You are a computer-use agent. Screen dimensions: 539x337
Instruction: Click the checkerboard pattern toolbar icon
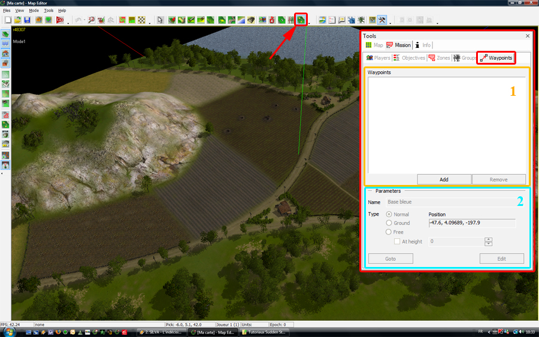[x=141, y=20]
